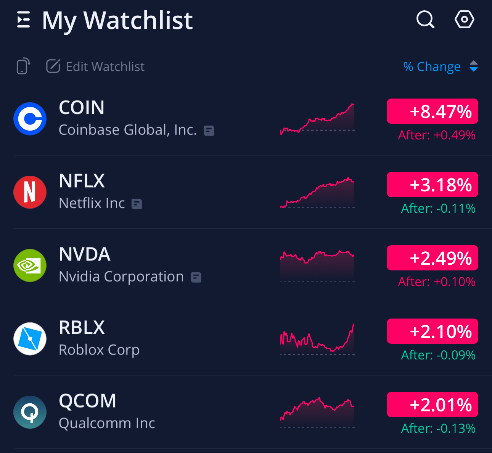Toggle the QCOM +2.01% change badge
The width and height of the screenshot is (492, 453).
tap(433, 404)
